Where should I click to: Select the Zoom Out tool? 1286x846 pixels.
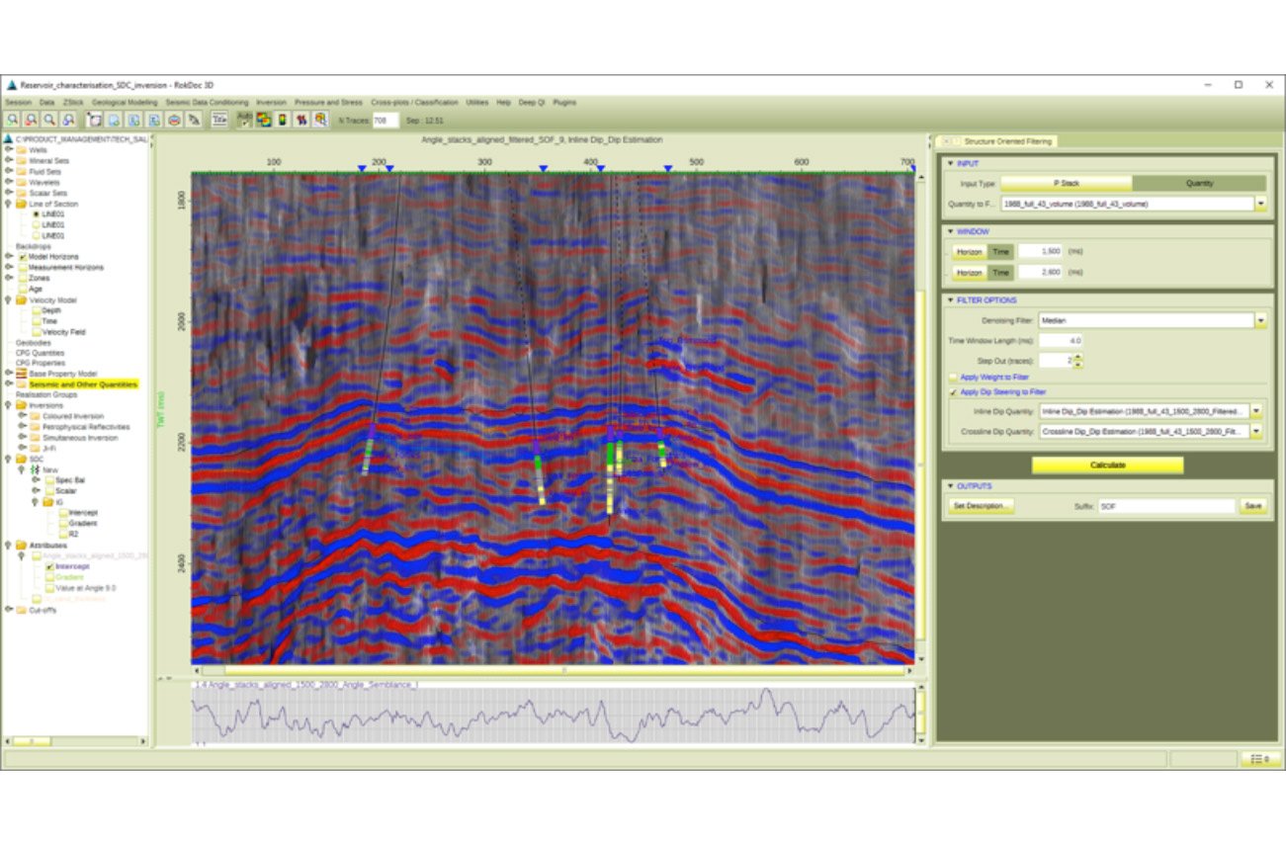30,122
